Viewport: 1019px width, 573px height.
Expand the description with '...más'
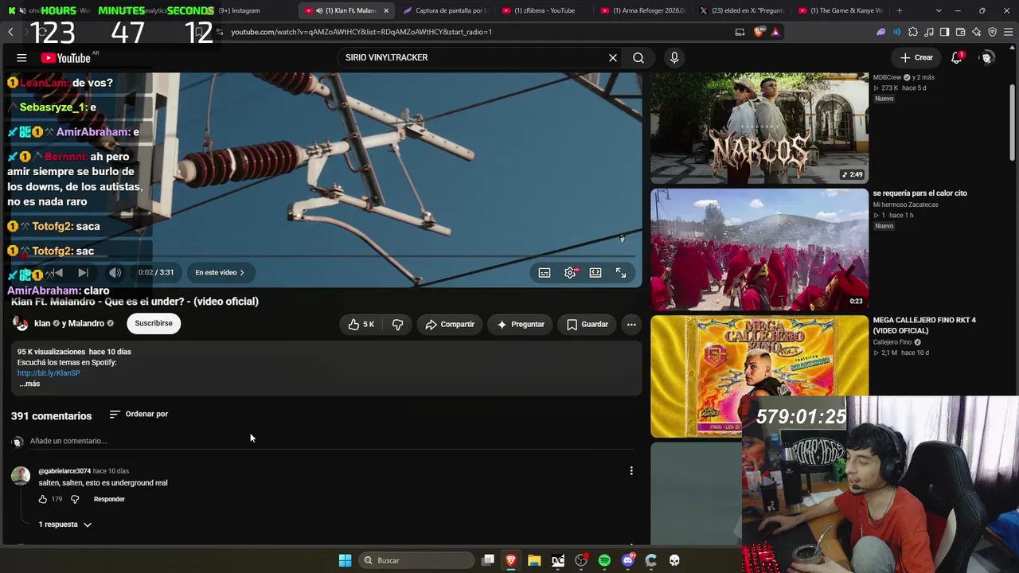tap(29, 384)
